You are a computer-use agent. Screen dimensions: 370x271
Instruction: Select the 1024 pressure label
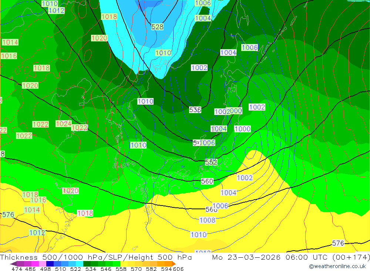(64, 123)
